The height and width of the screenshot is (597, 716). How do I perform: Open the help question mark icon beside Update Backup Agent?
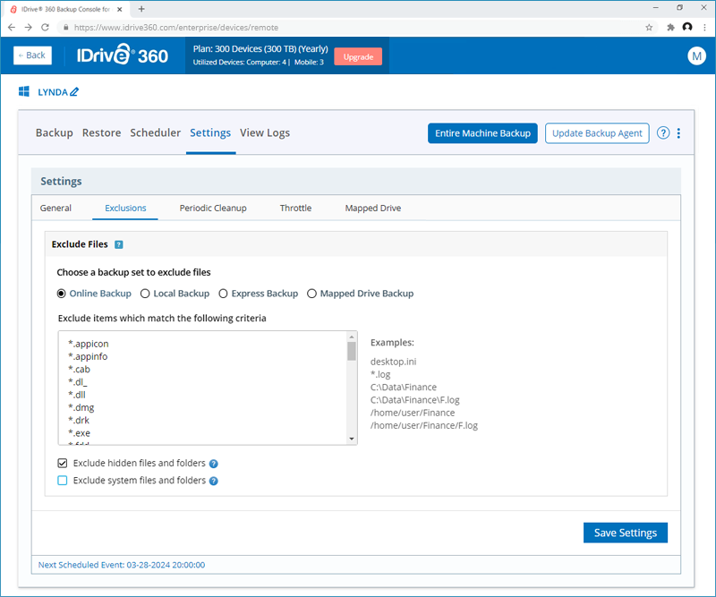coord(663,133)
